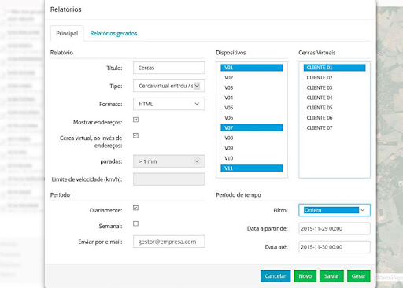This screenshot has width=403, height=288.
Task: Save the report with Salvar
Action: pos(331,276)
